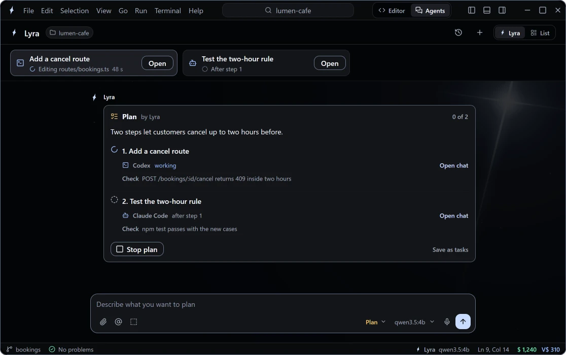Image resolution: width=566 pixels, height=355 pixels.
Task: Open the View menu
Action: point(103,11)
